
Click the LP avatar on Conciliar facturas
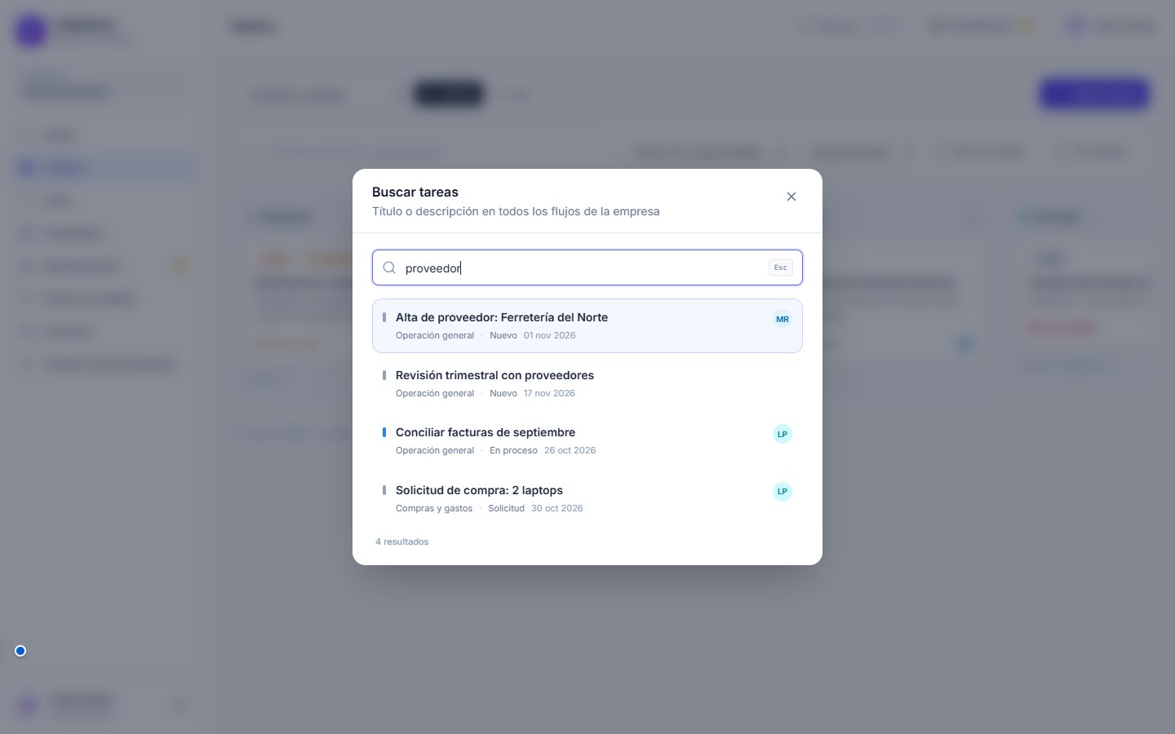pyautogui.click(x=783, y=434)
